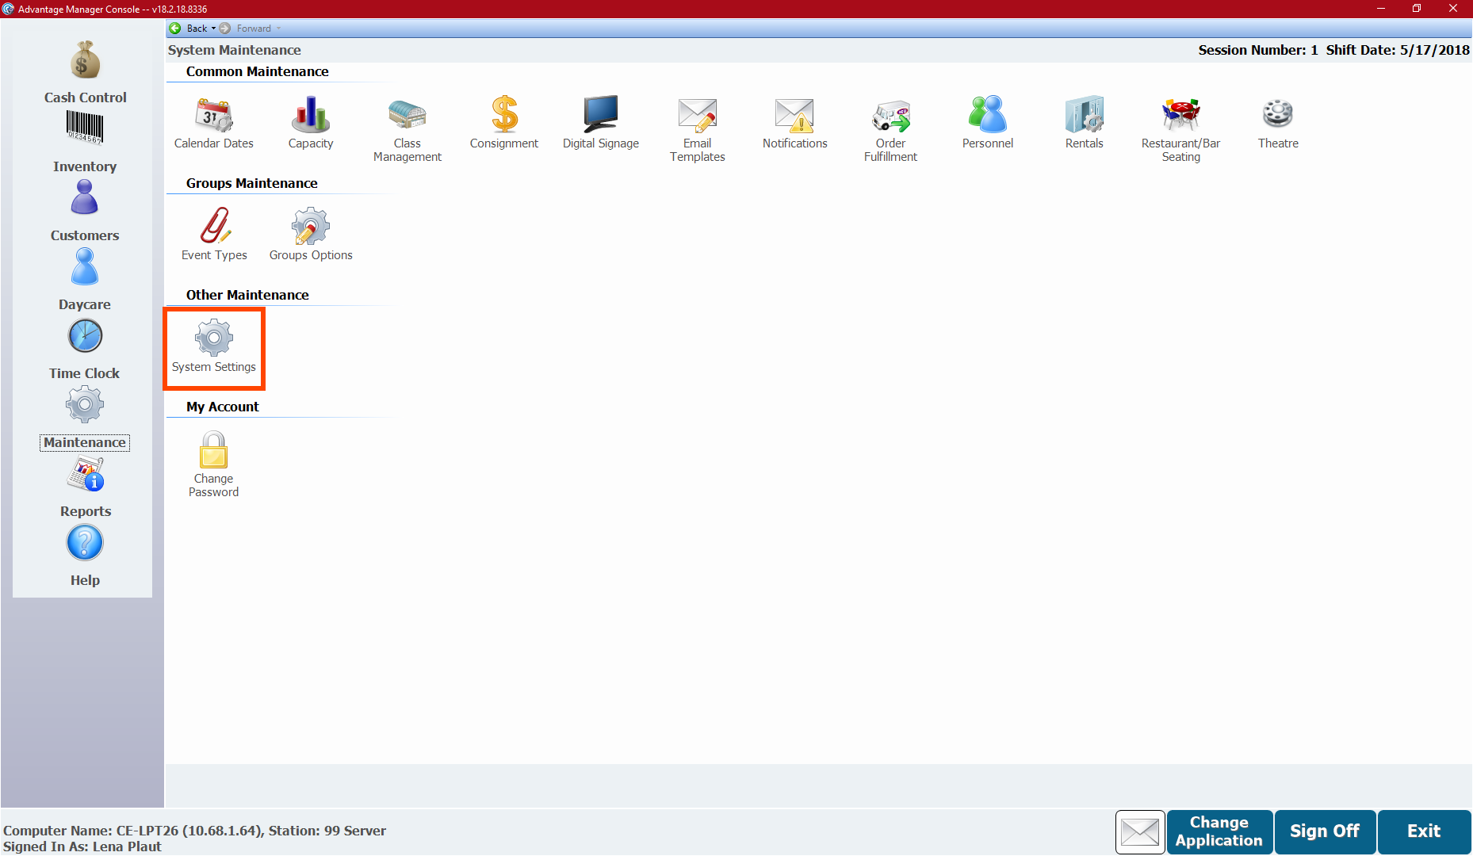This screenshot has height=856, width=1473.
Task: Open Class Management
Action: click(407, 129)
